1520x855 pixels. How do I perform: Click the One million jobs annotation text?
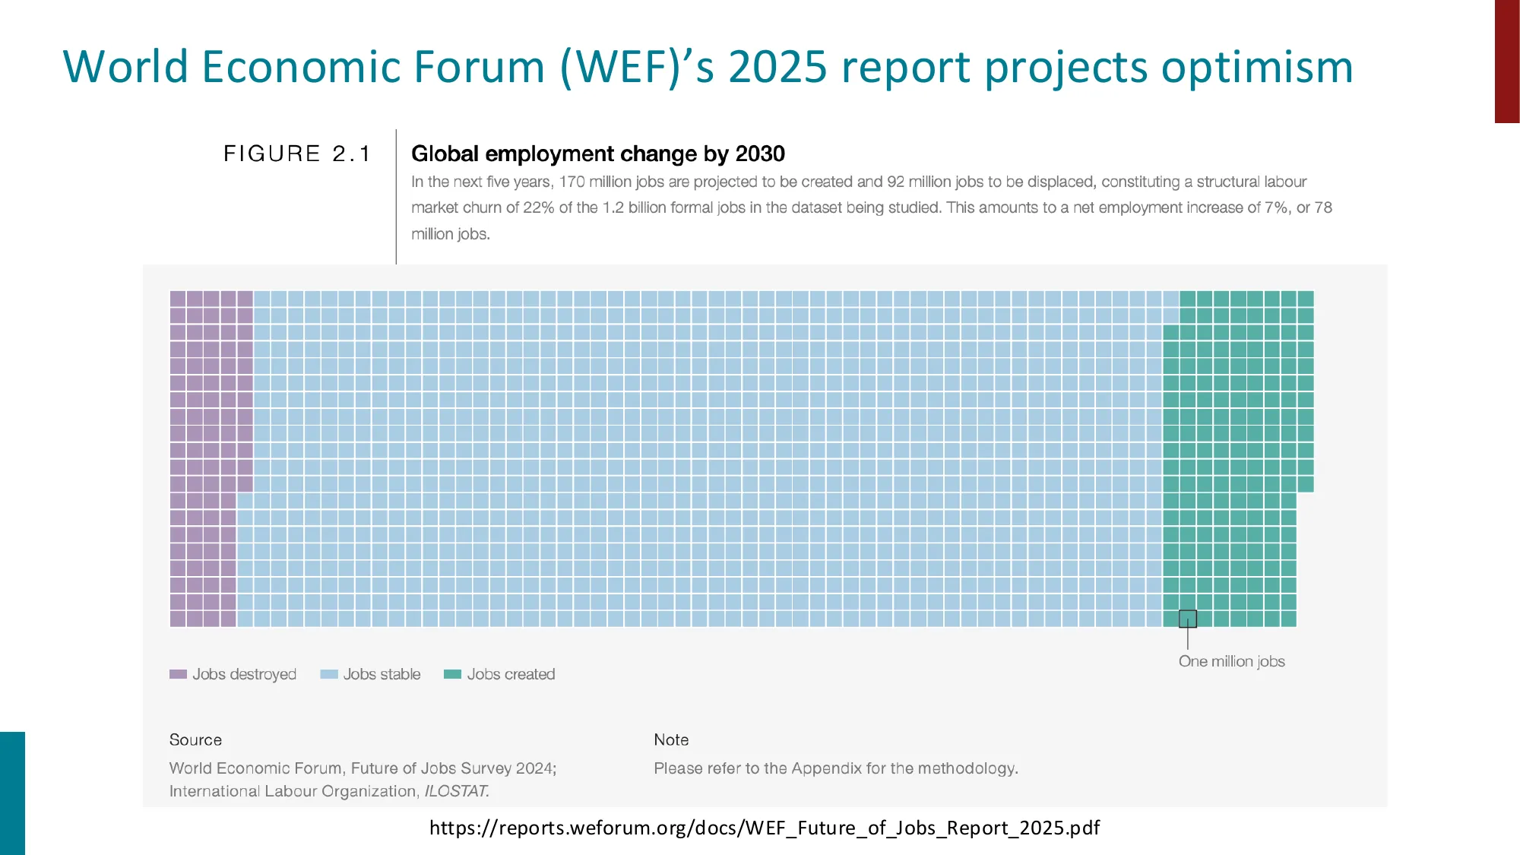tap(1231, 661)
